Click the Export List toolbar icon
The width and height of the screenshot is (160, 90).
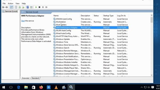coord(23,7)
